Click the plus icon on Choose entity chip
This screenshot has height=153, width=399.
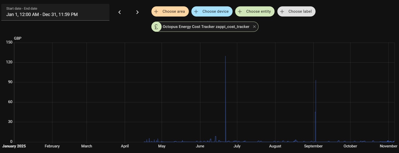240,11
